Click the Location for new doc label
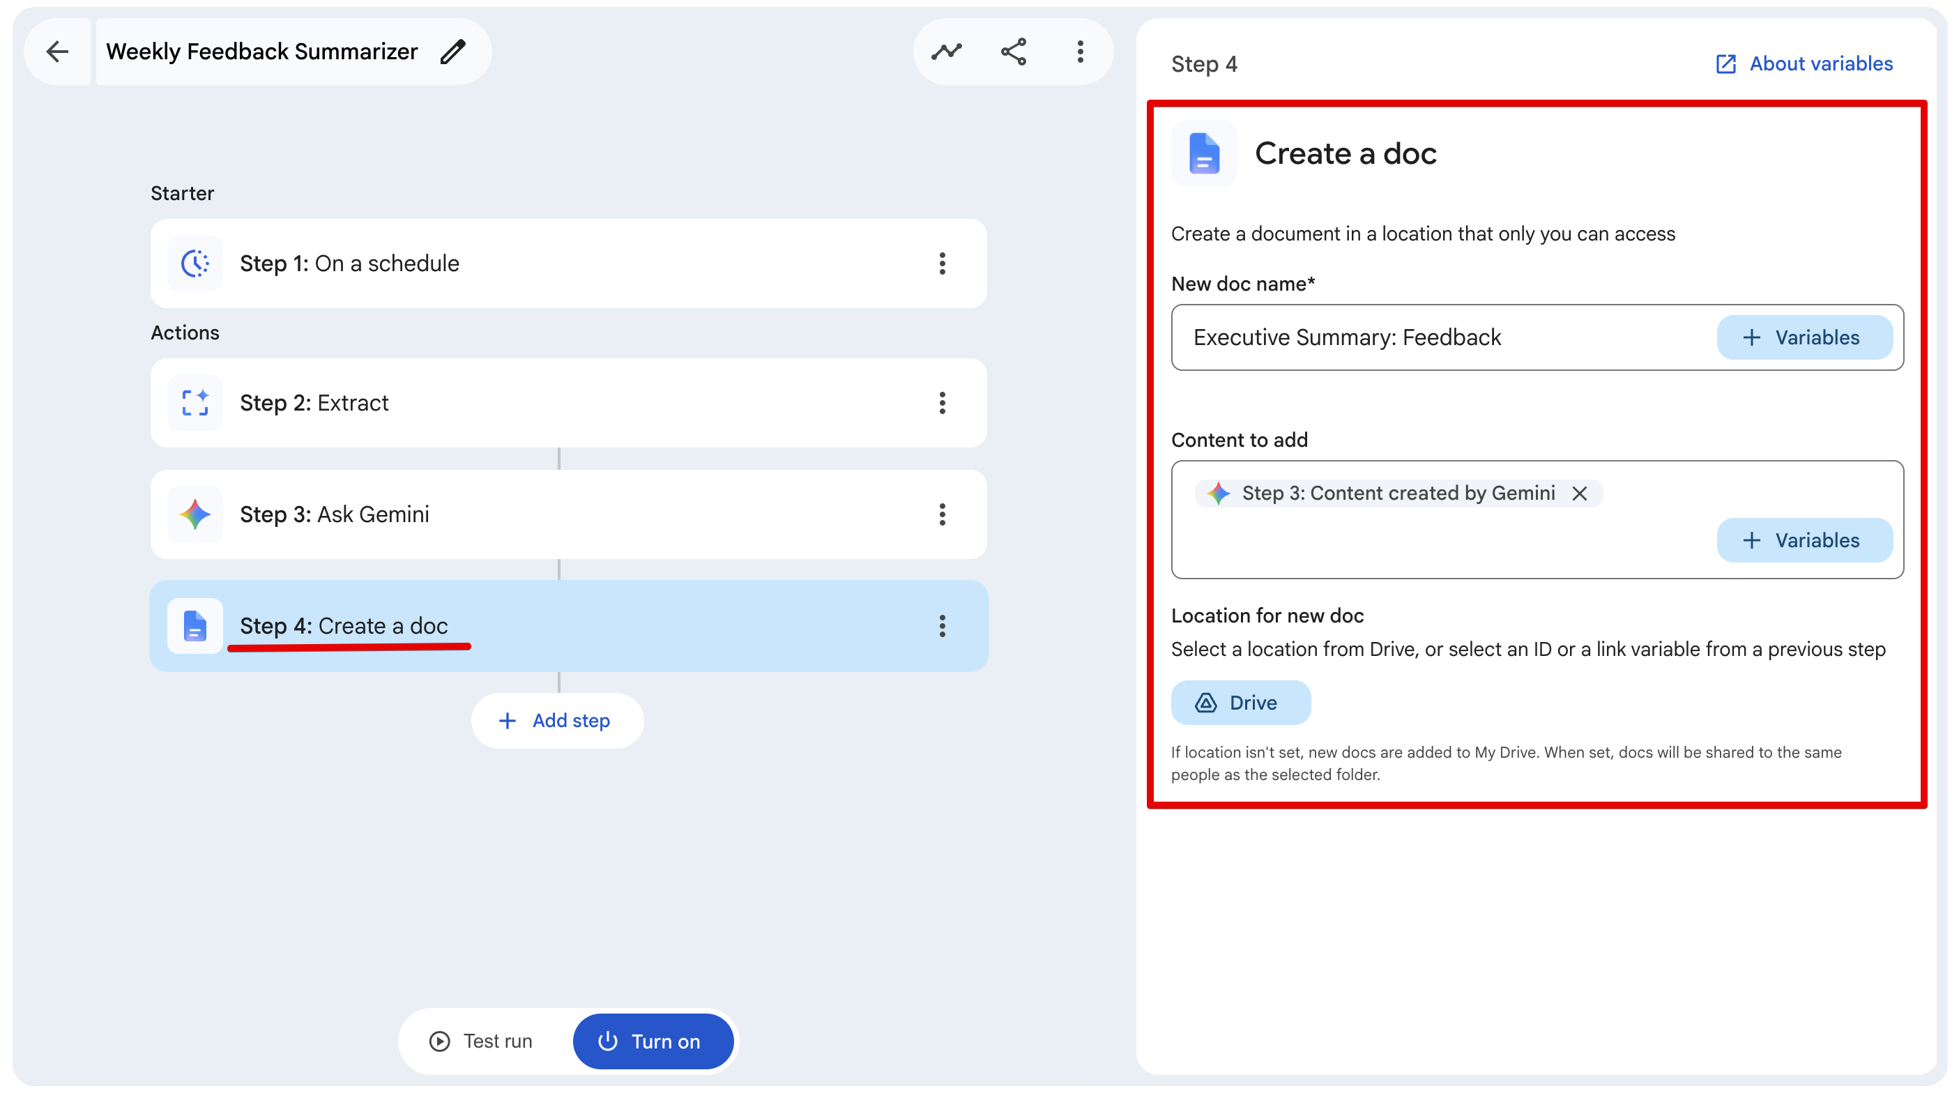Screen dimensions: 1959x1100 (x=1267, y=616)
